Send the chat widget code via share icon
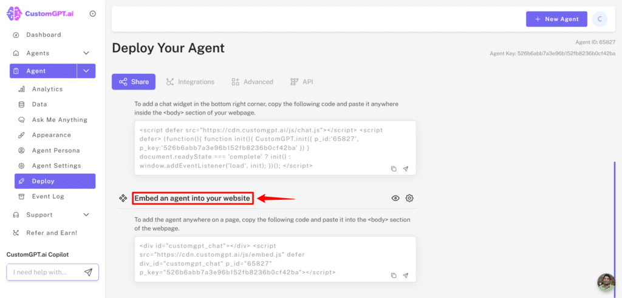This screenshot has height=298, width=622. click(x=405, y=168)
